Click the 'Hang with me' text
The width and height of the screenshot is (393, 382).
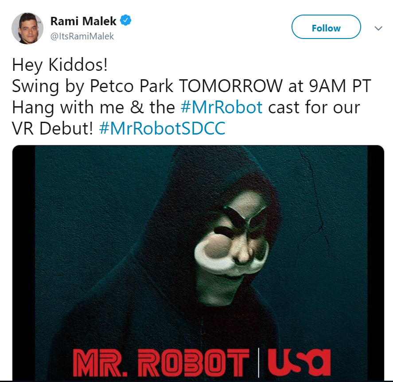tap(68, 108)
